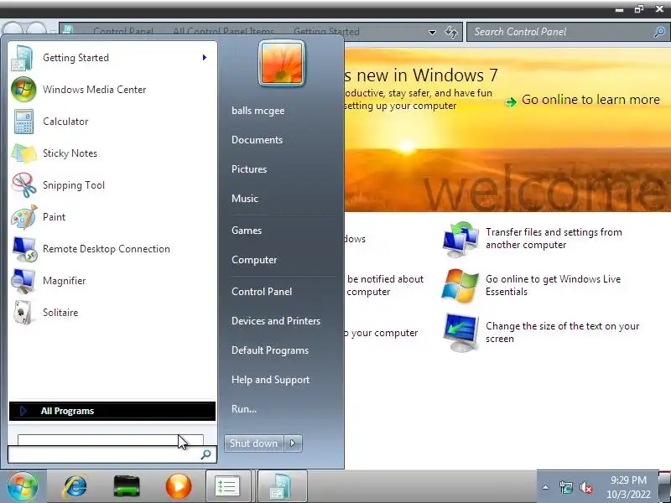
Task: Open the Run... dialog
Action: pyautogui.click(x=244, y=409)
